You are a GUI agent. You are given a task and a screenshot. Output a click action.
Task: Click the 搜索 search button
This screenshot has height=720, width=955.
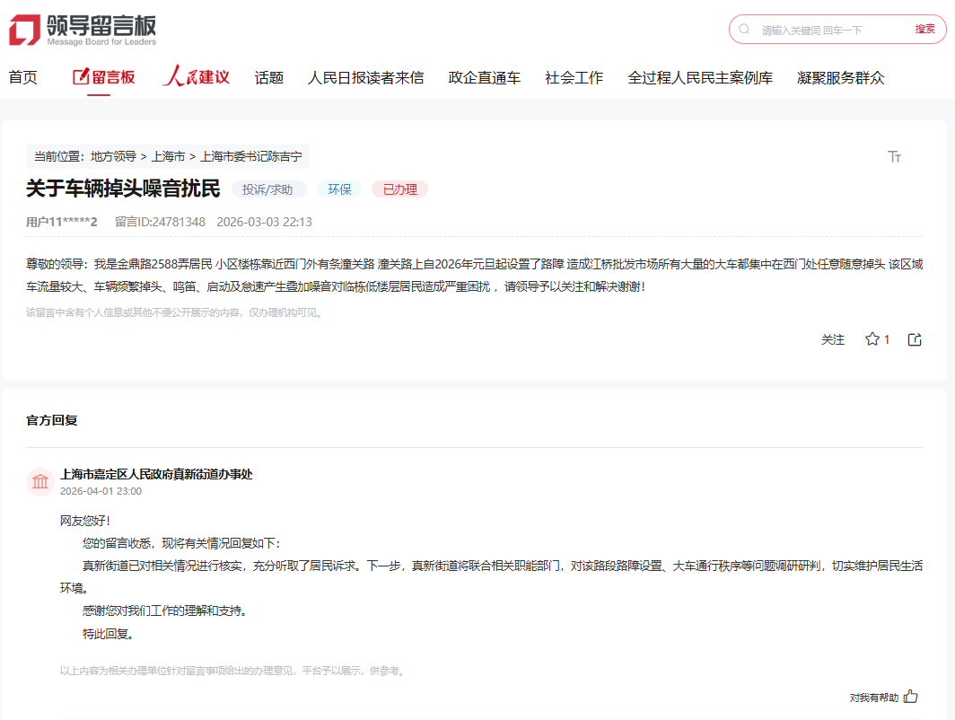(x=926, y=29)
